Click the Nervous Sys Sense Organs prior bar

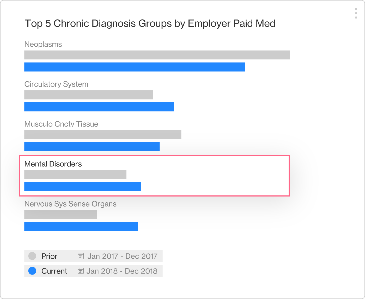tap(60, 214)
